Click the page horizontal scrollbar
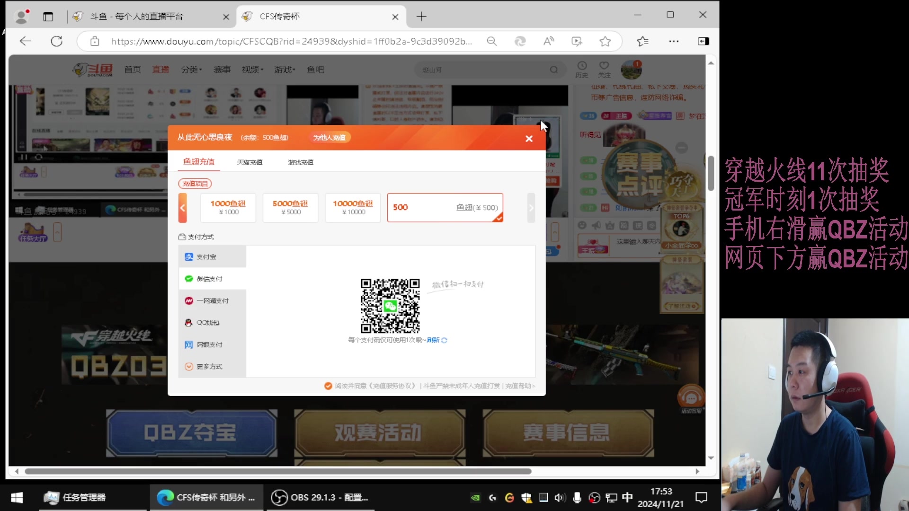The width and height of the screenshot is (909, 511). 278,471
